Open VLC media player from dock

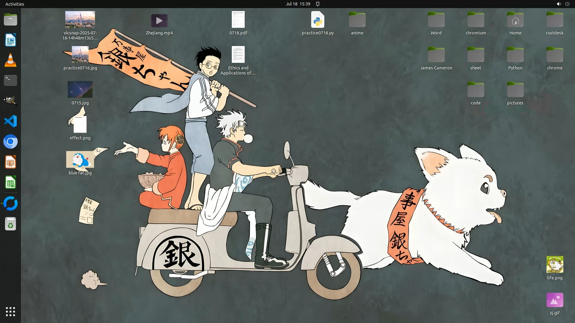[x=10, y=60]
